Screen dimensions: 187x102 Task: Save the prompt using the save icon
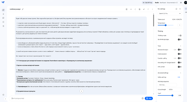[x=127, y=9]
